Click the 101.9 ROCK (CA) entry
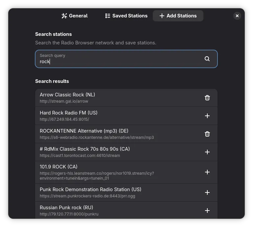The width and height of the screenshot is (253, 227). click(x=58, y=167)
